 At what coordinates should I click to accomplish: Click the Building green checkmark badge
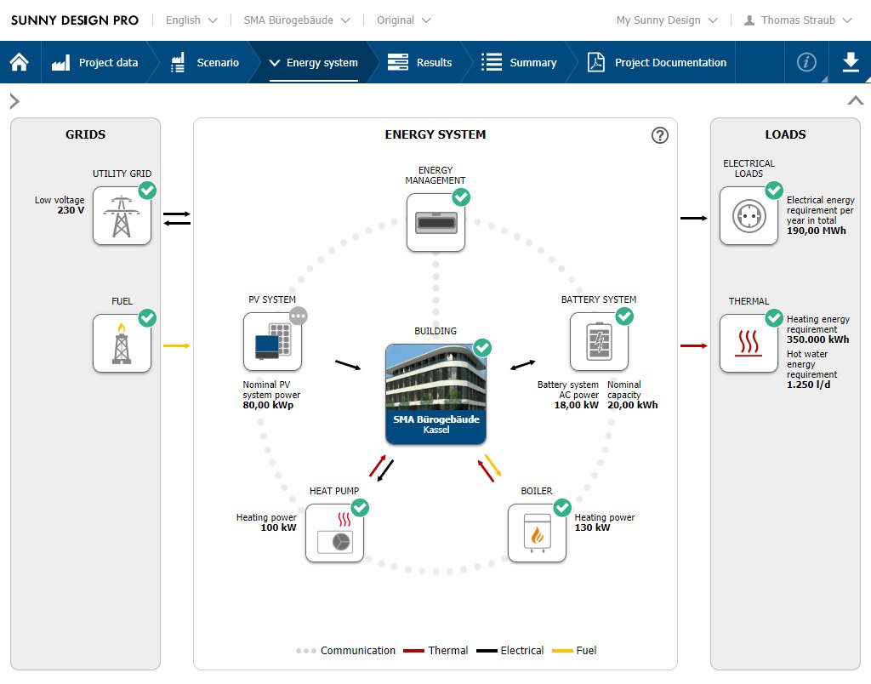(x=482, y=348)
